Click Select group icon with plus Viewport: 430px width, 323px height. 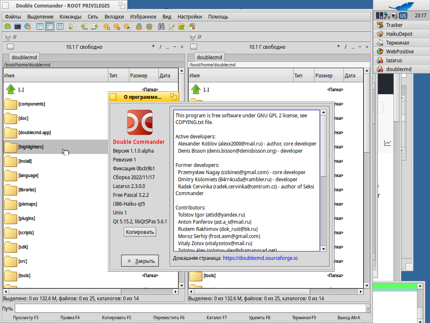click(106, 26)
